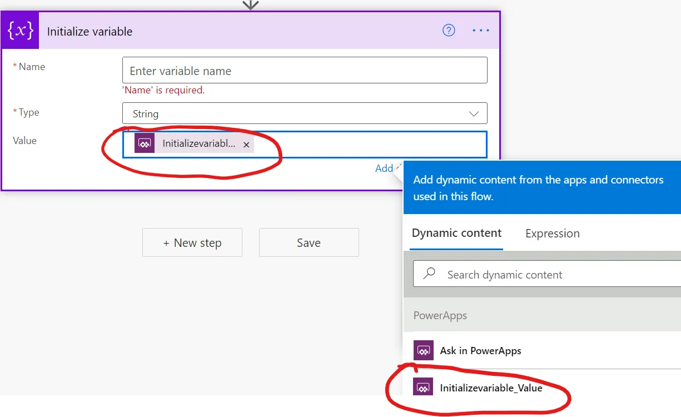The image size is (681, 417).
Task: Click the Initialize variable curly-brace icon
Action: (x=21, y=31)
